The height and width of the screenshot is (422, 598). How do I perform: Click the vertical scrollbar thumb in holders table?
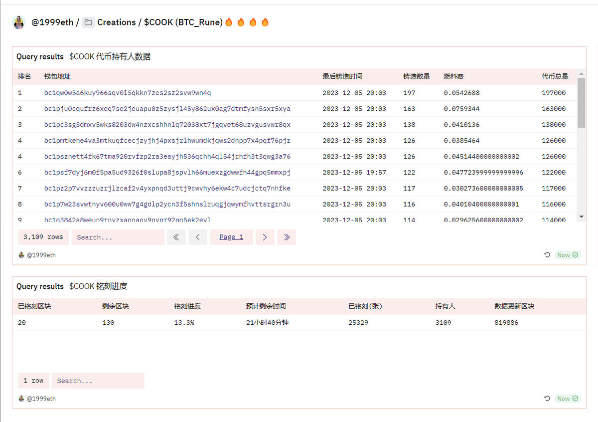[581, 102]
